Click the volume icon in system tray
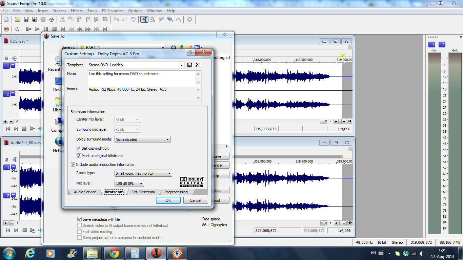Viewport: 463px width, 260px height. pos(422,253)
